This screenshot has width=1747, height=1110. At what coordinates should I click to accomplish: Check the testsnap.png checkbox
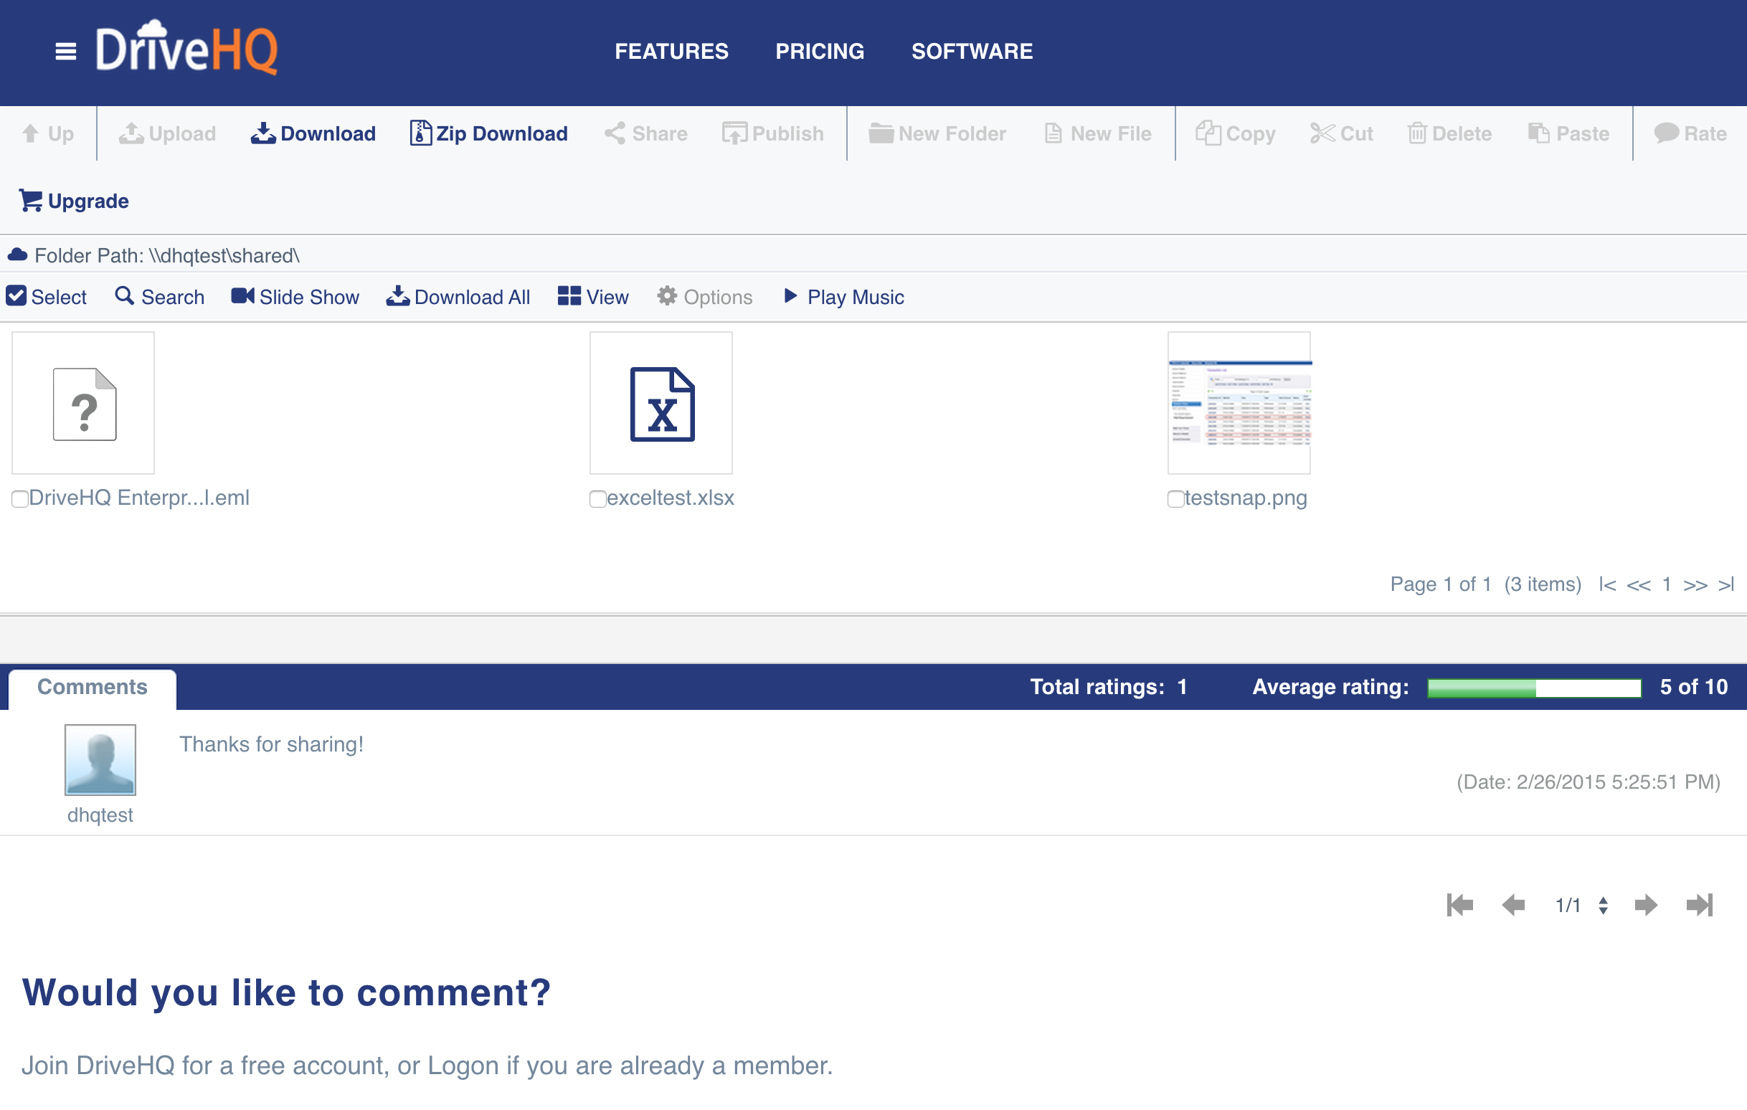tap(1175, 499)
